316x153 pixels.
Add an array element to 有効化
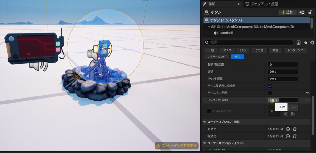coord(288,129)
